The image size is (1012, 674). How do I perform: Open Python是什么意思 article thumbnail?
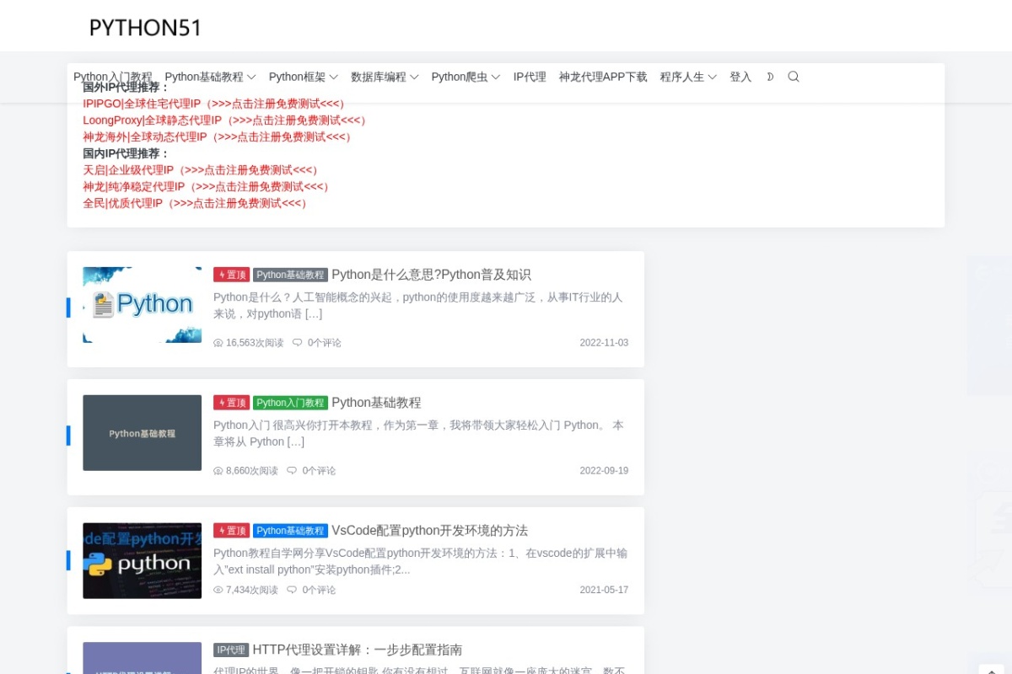coord(142,305)
